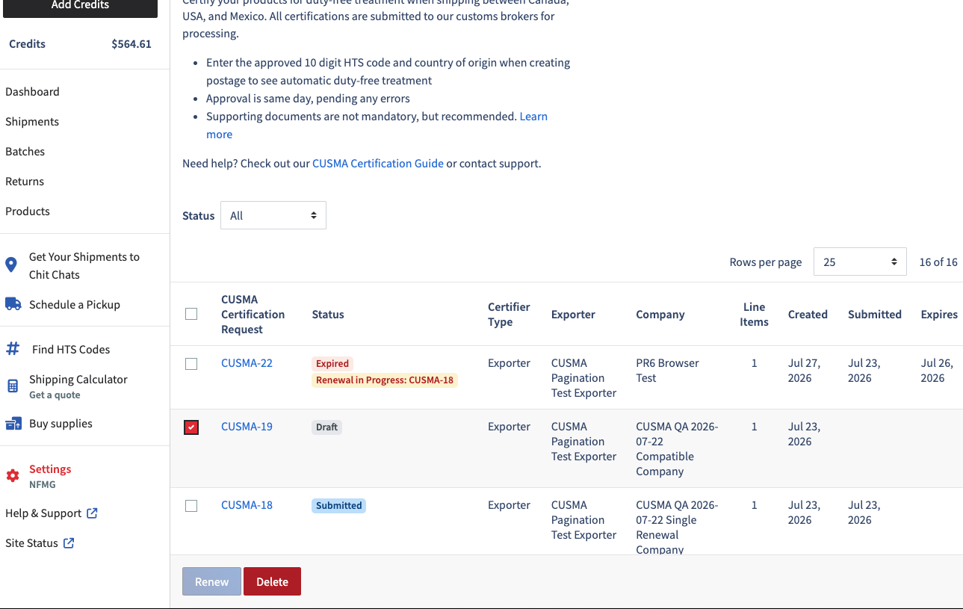The height and width of the screenshot is (609, 963).
Task: Click the red Delete button
Action: [272, 581]
